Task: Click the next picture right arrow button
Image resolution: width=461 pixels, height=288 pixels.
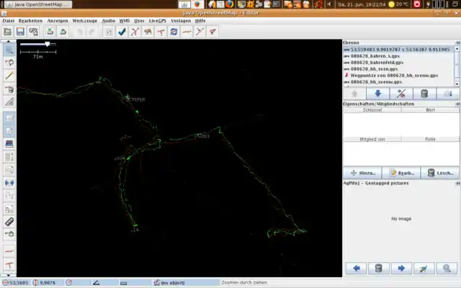Action: (401, 269)
